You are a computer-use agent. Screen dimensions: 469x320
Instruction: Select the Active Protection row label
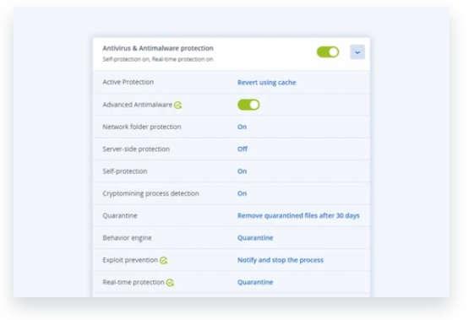tap(128, 82)
